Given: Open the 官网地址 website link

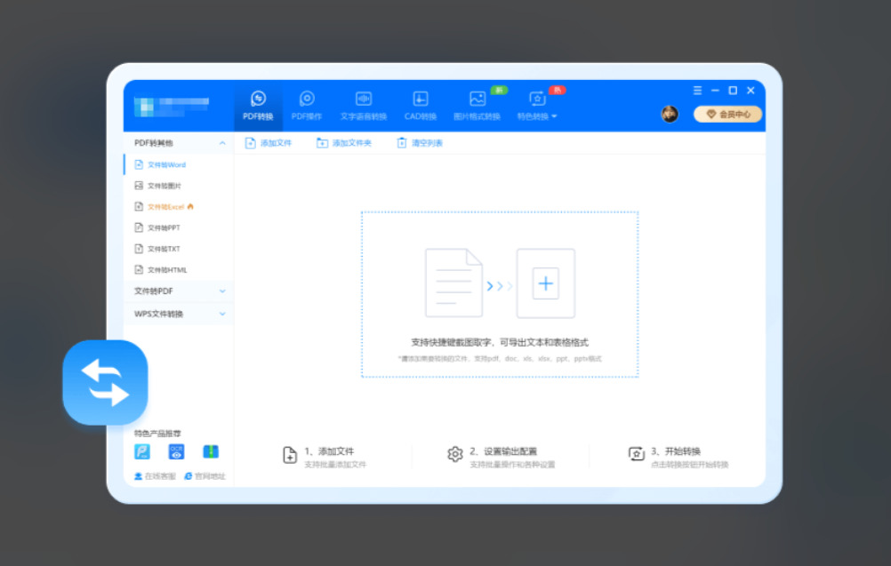Looking at the screenshot, I should tap(205, 476).
